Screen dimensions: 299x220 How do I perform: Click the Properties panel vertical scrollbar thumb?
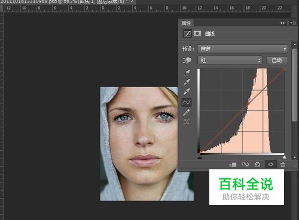click(x=295, y=85)
